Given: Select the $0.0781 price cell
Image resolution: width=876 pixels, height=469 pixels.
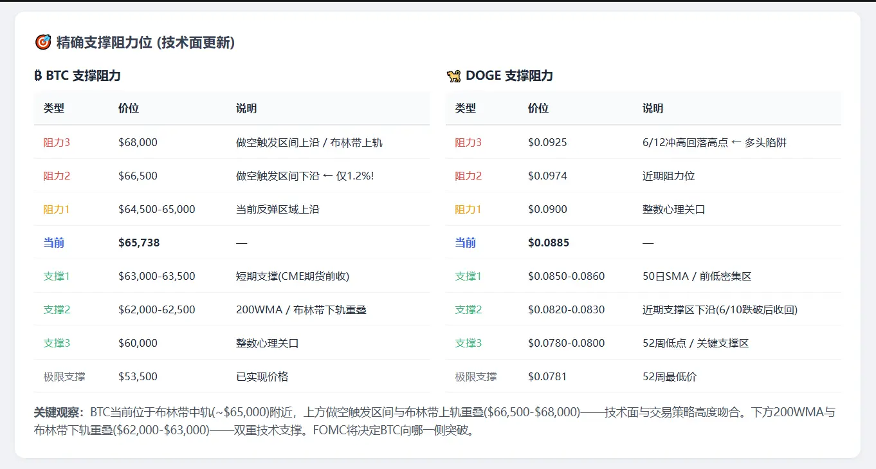Looking at the screenshot, I should (547, 376).
